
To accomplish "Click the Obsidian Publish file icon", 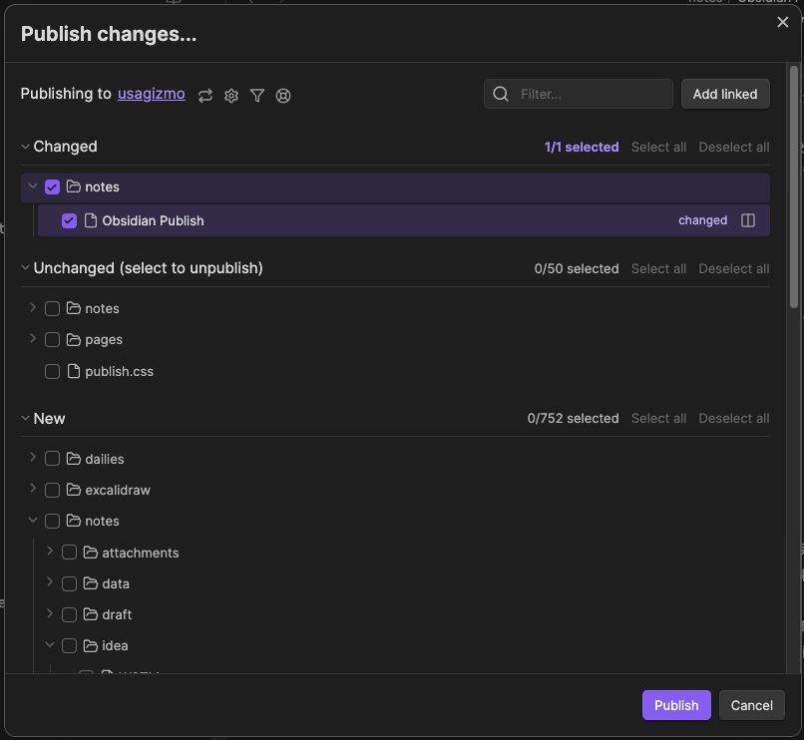I will click(x=90, y=220).
